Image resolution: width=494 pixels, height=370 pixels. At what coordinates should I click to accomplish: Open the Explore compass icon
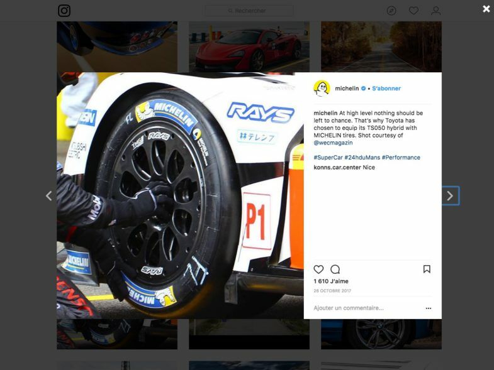pyautogui.click(x=391, y=11)
